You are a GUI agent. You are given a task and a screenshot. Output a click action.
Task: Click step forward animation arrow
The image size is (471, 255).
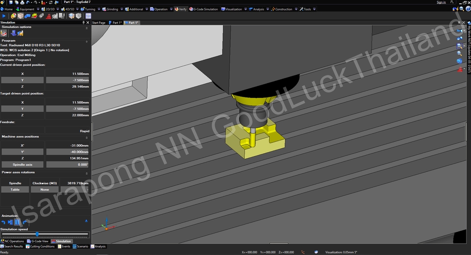click(x=25, y=222)
